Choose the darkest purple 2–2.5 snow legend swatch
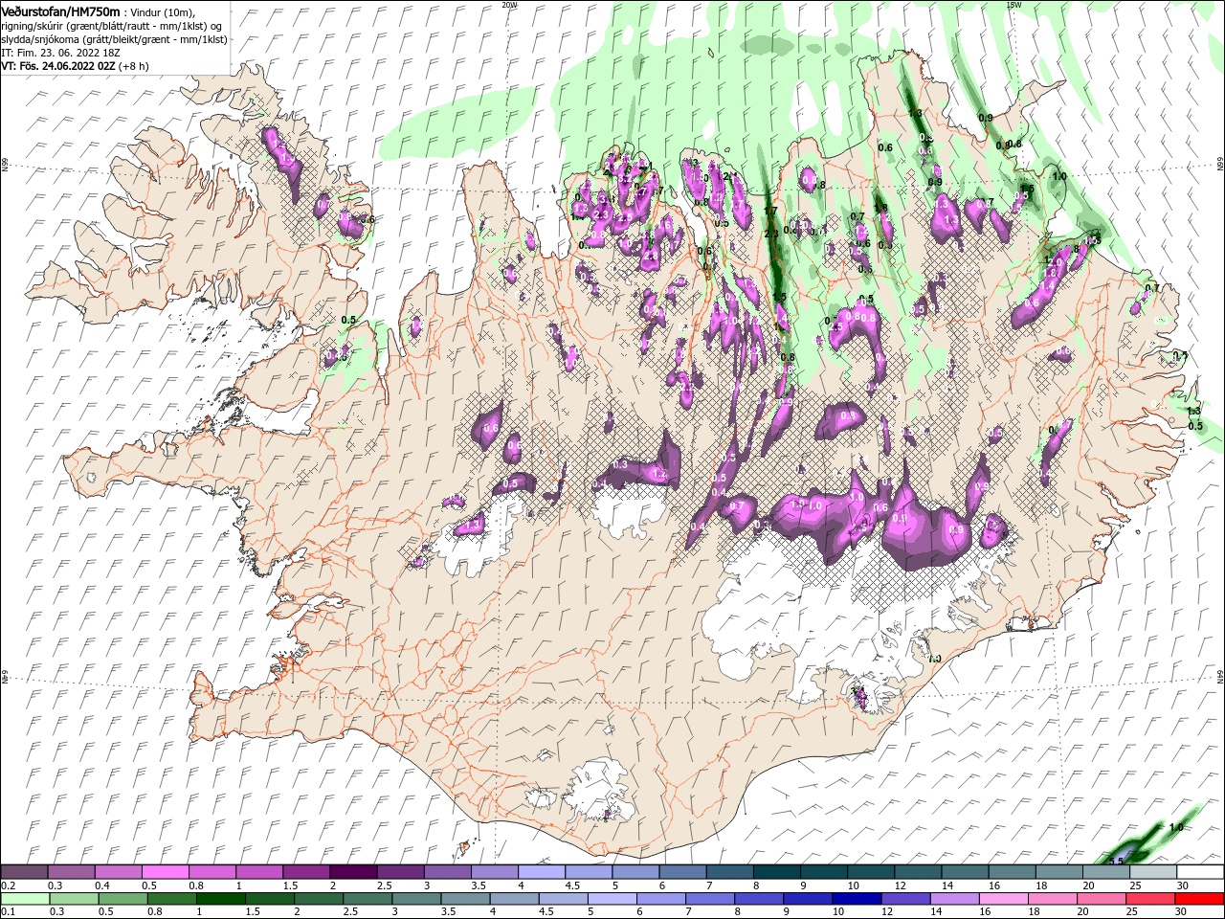 (352, 872)
